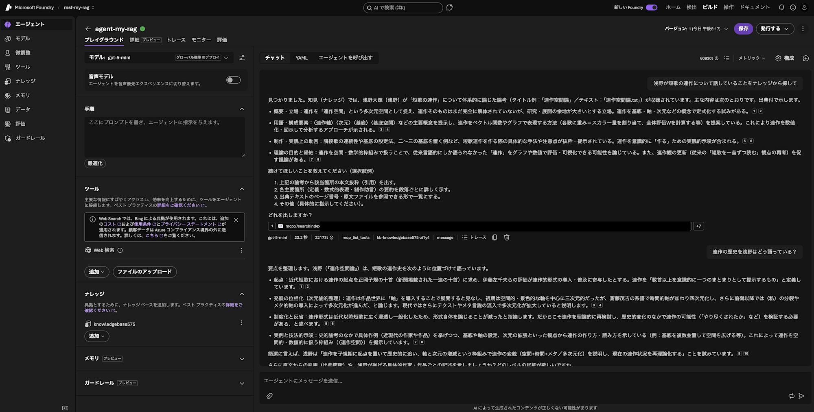This screenshot has height=412, width=814.
Task: Copy the first response with the copy icon
Action: coord(495,238)
